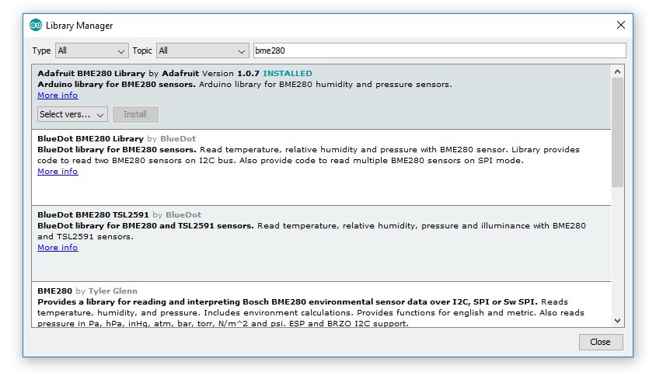Viewport: 656px width, 376px height.
Task: Close the Library Manager with the X
Action: click(621, 25)
